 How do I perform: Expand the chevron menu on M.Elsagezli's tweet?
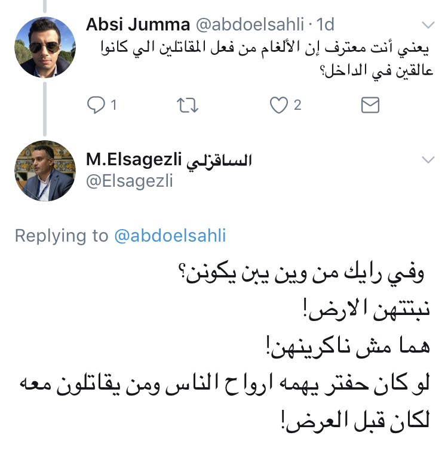point(428,159)
